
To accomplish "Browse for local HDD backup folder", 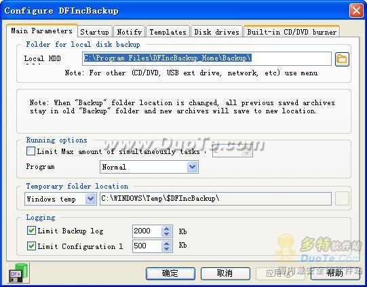I will (x=342, y=59).
